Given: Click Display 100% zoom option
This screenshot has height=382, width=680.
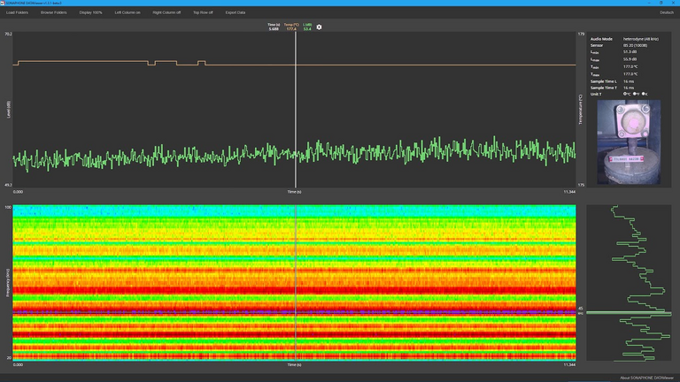Looking at the screenshot, I should pyautogui.click(x=90, y=12).
